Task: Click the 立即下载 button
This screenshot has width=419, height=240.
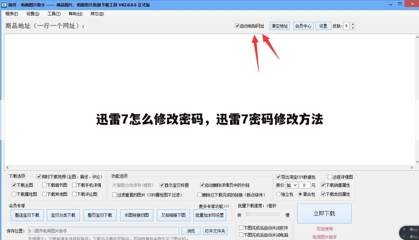Action: (x=324, y=213)
